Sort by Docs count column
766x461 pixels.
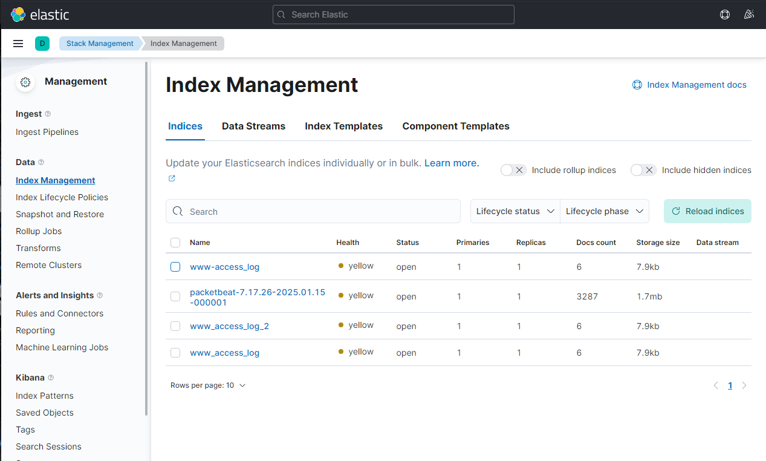coord(596,243)
